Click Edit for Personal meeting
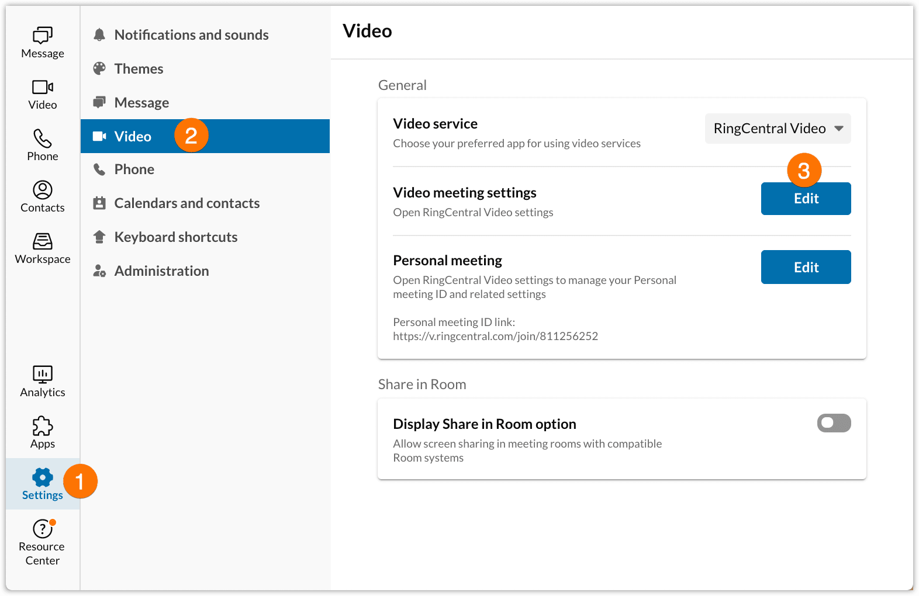The width and height of the screenshot is (919, 596). tap(806, 268)
